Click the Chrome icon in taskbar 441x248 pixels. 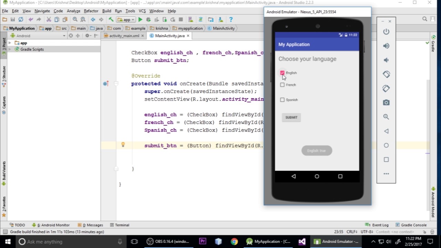pyautogui.click(x=234, y=241)
